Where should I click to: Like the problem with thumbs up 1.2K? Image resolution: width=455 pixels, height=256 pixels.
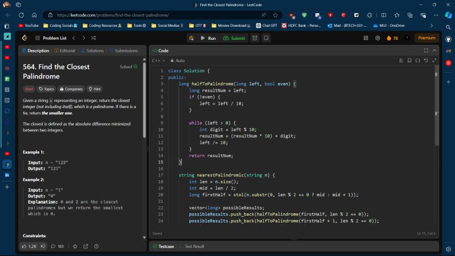(29, 246)
